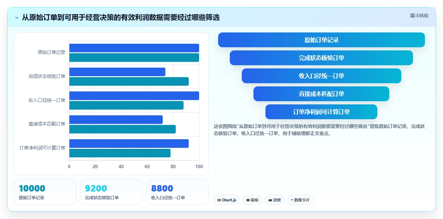
Task: Click the blue bar for 收入口径统一订单
Action: [134, 96]
